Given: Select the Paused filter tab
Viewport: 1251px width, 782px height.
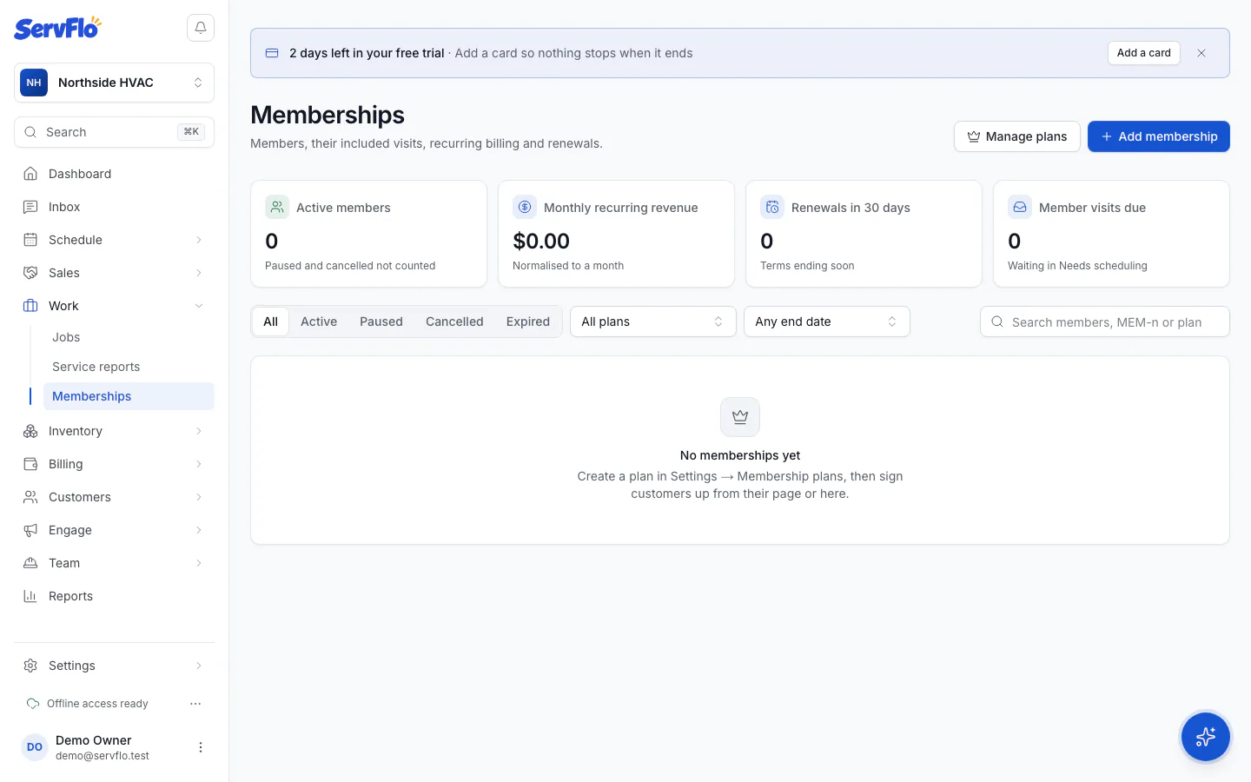Looking at the screenshot, I should 381,321.
